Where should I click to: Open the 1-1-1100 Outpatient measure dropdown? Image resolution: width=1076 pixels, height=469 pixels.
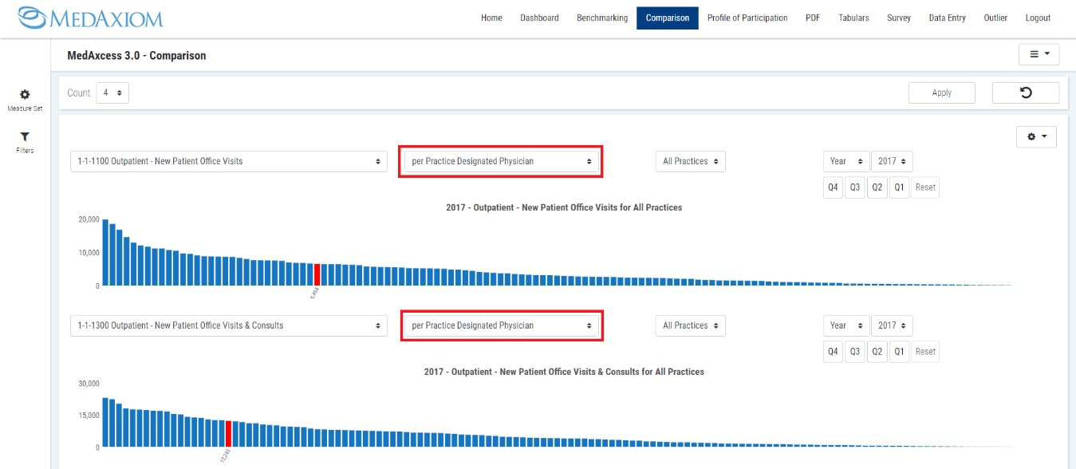tap(228, 161)
